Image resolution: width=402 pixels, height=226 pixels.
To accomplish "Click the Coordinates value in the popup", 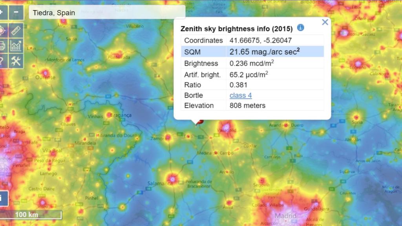I will (x=261, y=40).
